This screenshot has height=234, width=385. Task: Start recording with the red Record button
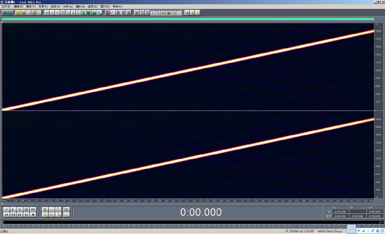[33, 215]
